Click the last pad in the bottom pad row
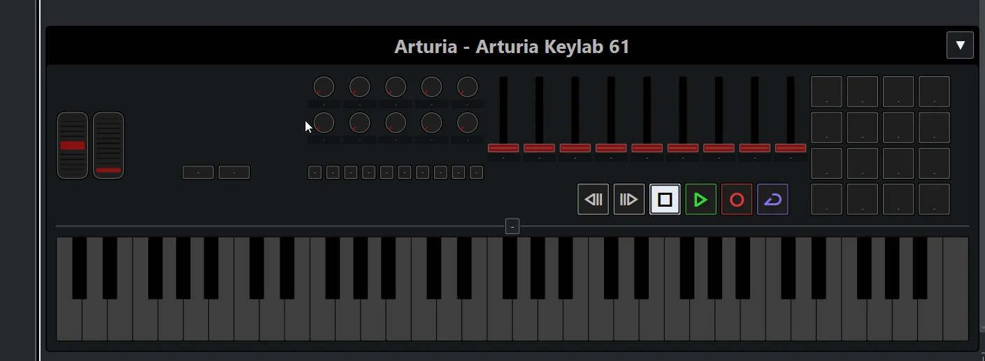Viewport: 985px width, 361px height. tap(934, 199)
